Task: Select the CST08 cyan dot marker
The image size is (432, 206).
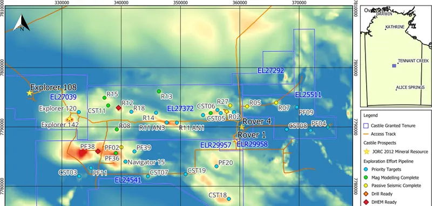Action: coord(287,129)
